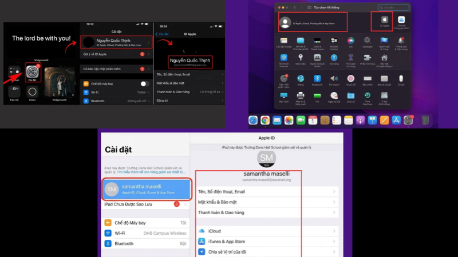
Task: Follow Tìm hiểu thêm về tính năng giám sát link
Action: pyautogui.click(x=151, y=172)
